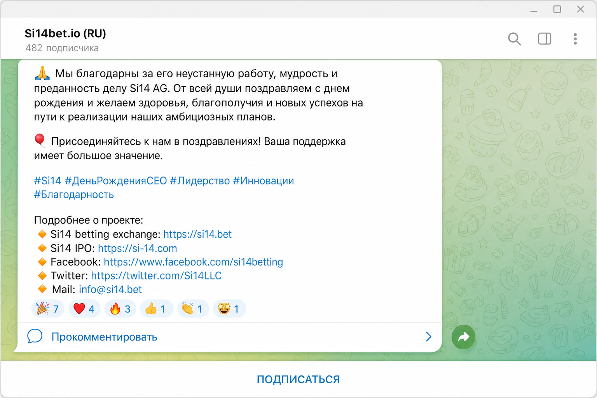The height and width of the screenshot is (398, 597).
Task: Click the #Лидерство hashtag
Action: tap(200, 181)
